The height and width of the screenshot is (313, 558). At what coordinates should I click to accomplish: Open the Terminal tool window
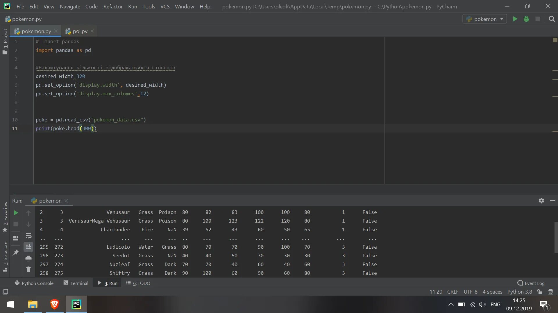click(x=76, y=283)
